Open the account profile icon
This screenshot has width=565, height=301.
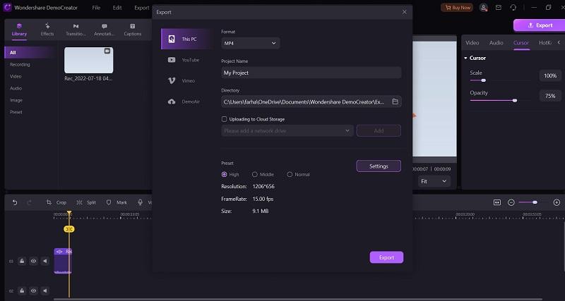(484, 8)
